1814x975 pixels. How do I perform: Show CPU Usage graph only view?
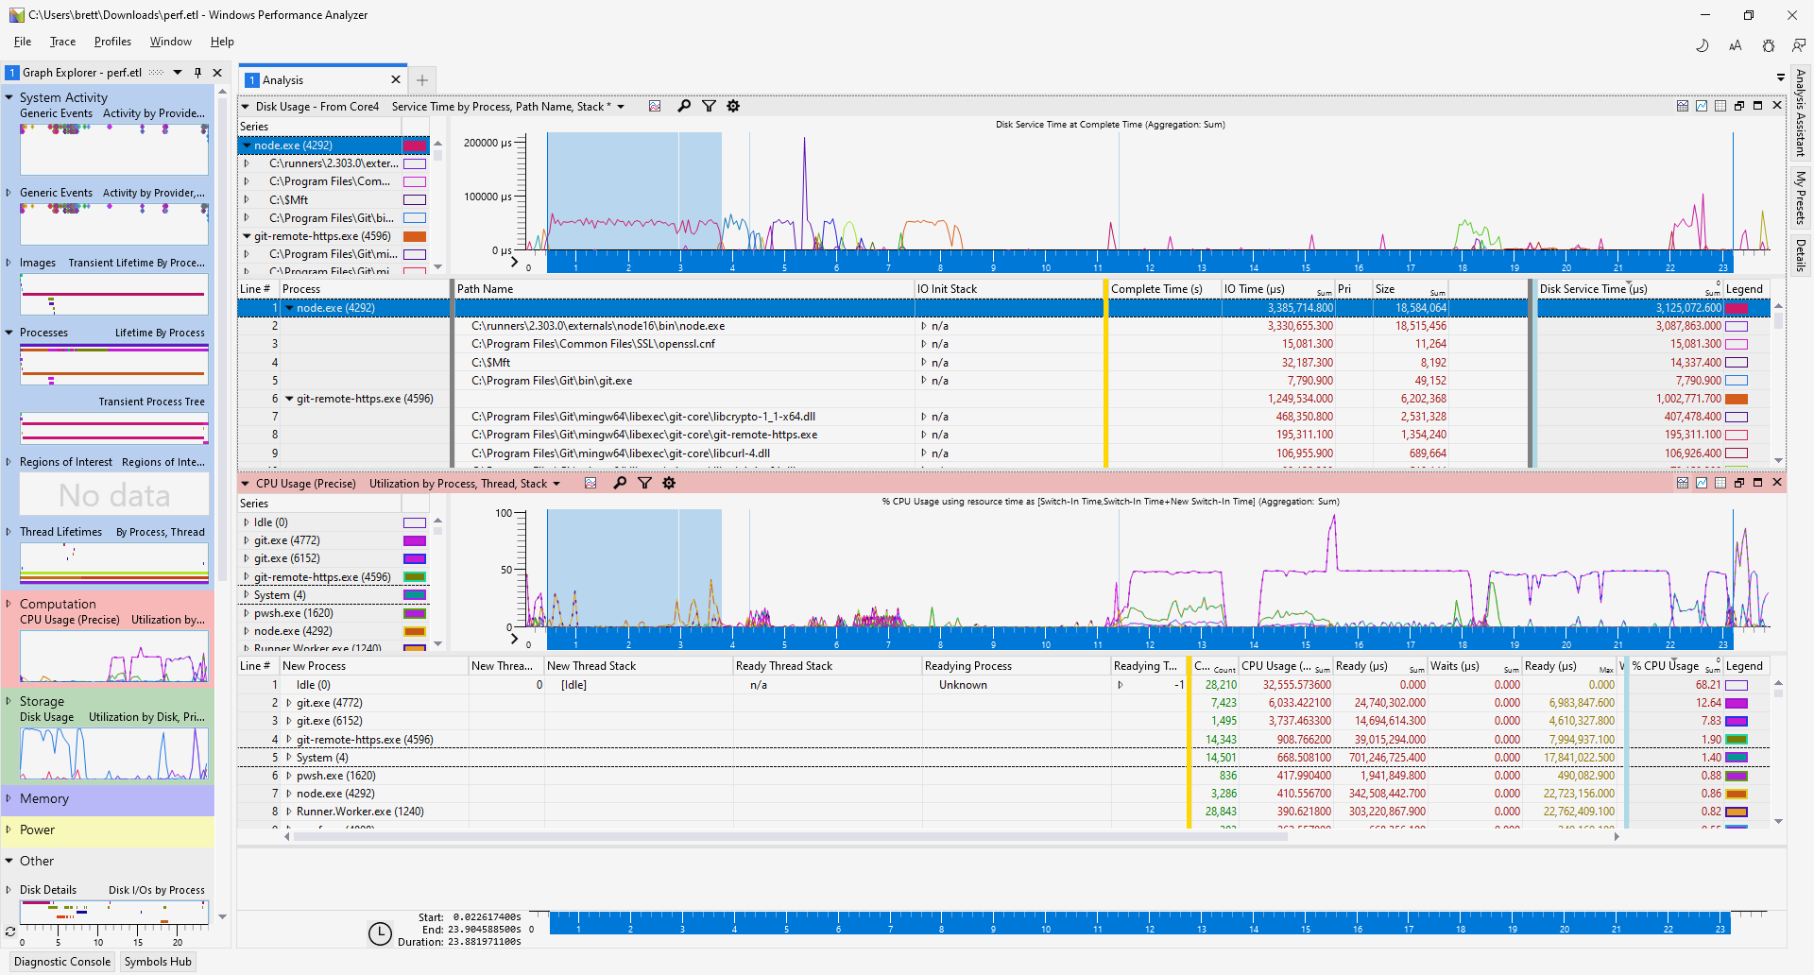pos(1702,483)
